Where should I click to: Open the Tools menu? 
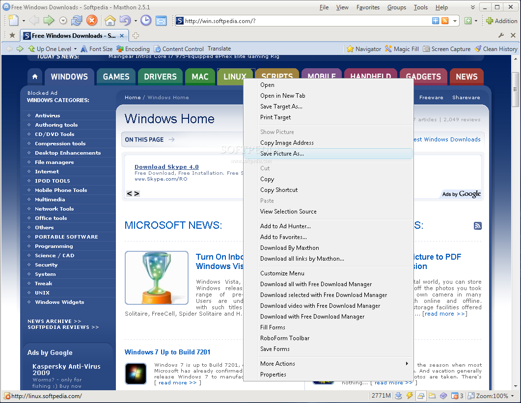pyautogui.click(x=421, y=7)
